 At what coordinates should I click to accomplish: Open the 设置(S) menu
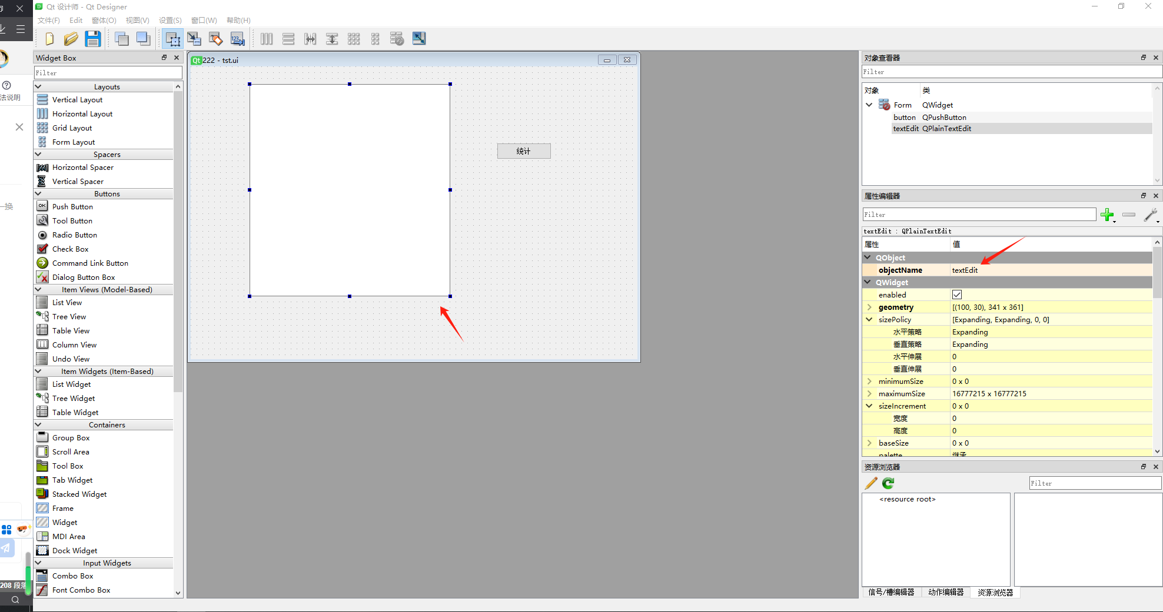(170, 20)
